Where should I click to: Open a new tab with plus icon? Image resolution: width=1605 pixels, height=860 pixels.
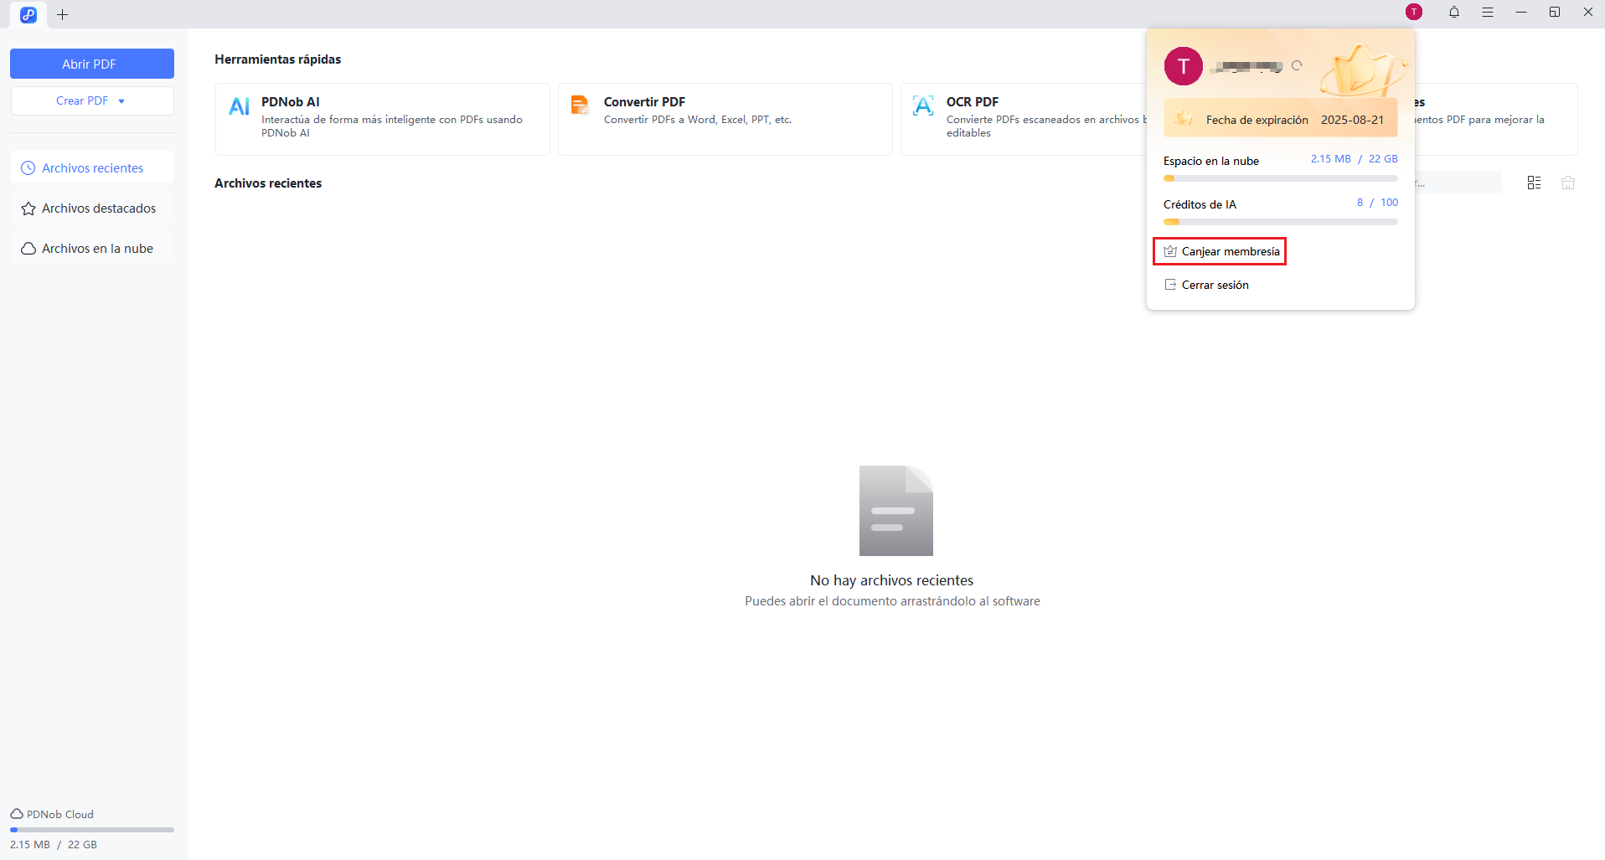coord(62,14)
